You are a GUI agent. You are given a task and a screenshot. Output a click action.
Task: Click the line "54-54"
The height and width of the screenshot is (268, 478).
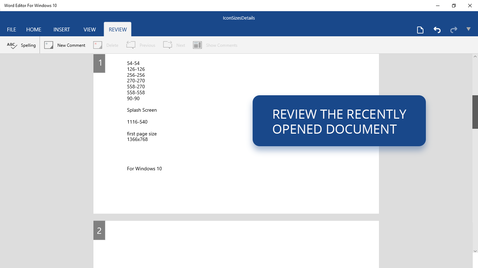(133, 63)
